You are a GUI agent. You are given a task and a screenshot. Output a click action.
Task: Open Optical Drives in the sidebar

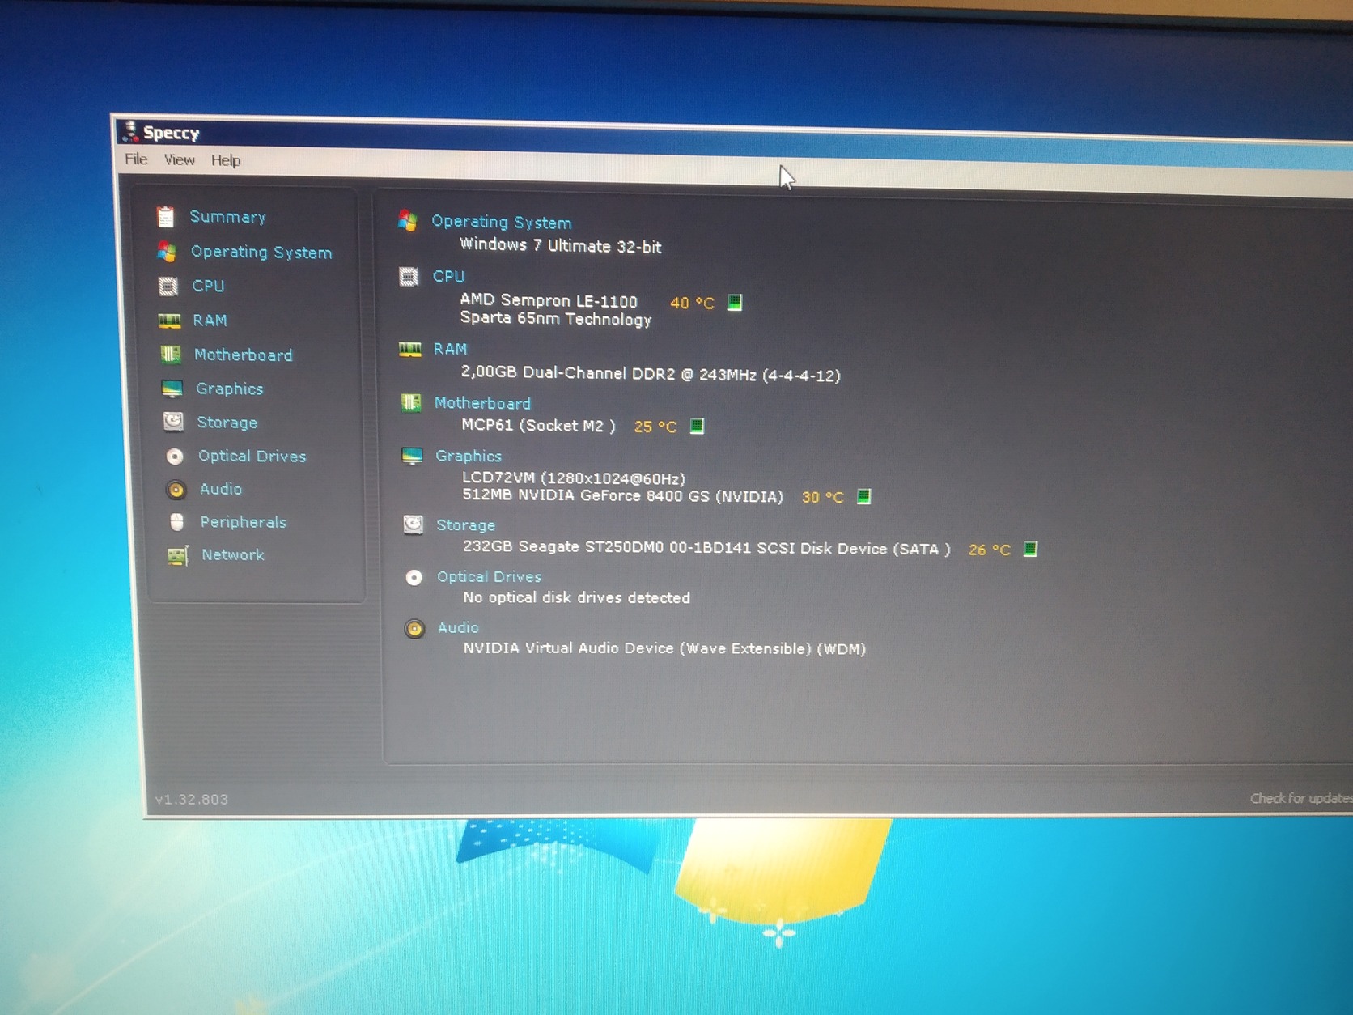[252, 456]
